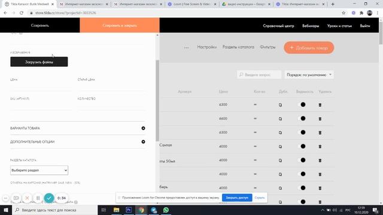Delete the бирь product
Viewport: 383px width, 215px height.
320,188
